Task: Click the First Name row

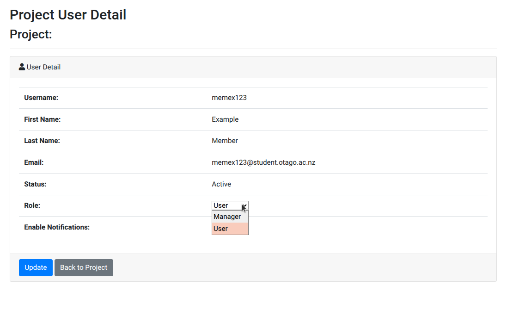Action: click(139, 119)
